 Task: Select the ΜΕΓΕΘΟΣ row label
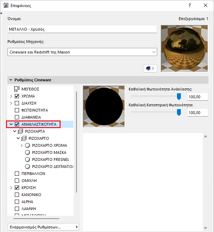[x=30, y=89]
